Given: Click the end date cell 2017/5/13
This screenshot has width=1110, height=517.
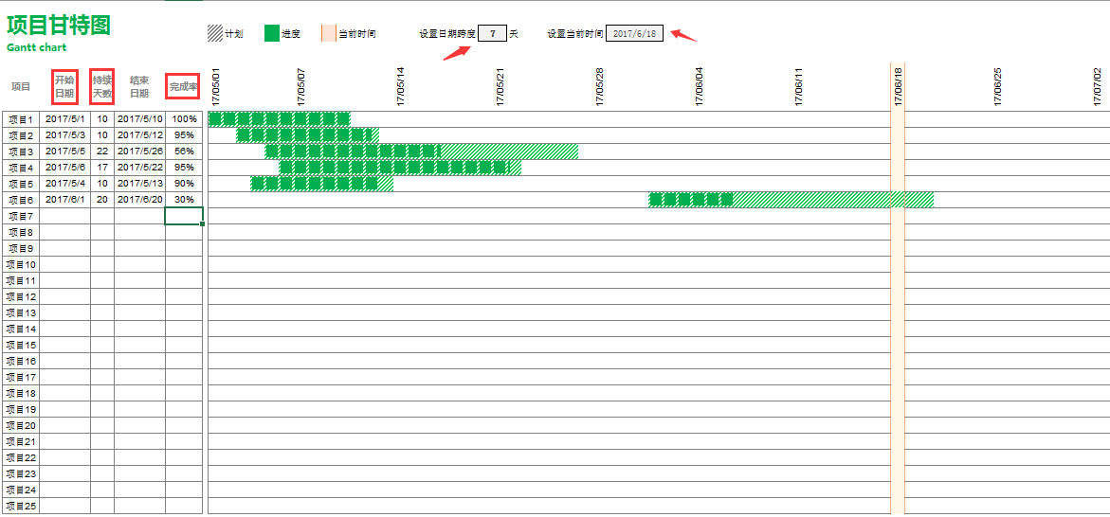Looking at the screenshot, I should click(x=139, y=184).
